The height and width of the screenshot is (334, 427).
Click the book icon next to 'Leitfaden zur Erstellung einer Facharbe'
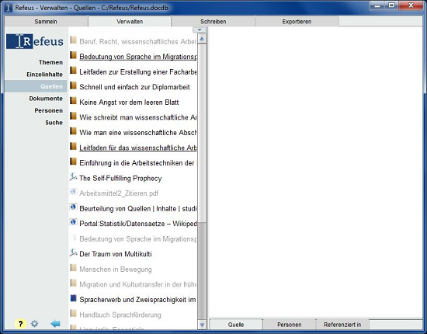tap(73, 71)
